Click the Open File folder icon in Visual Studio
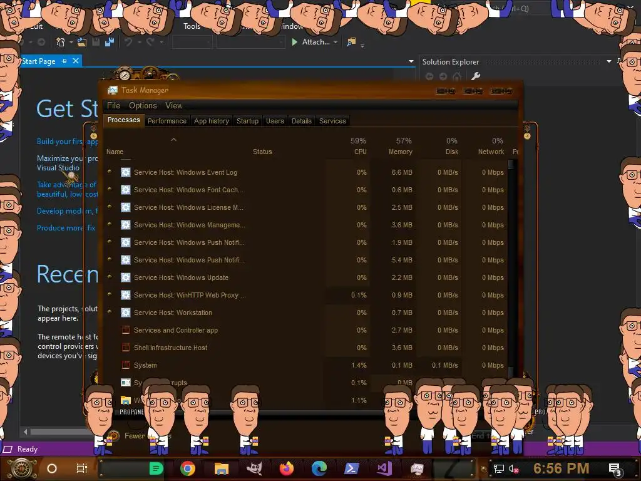The width and height of the screenshot is (641, 481). pos(82,42)
